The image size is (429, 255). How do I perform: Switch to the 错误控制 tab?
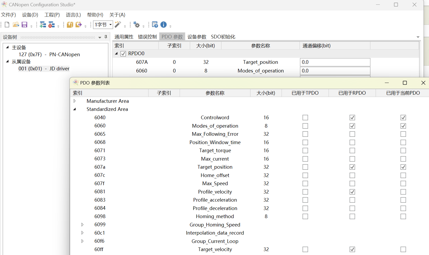tap(147, 37)
